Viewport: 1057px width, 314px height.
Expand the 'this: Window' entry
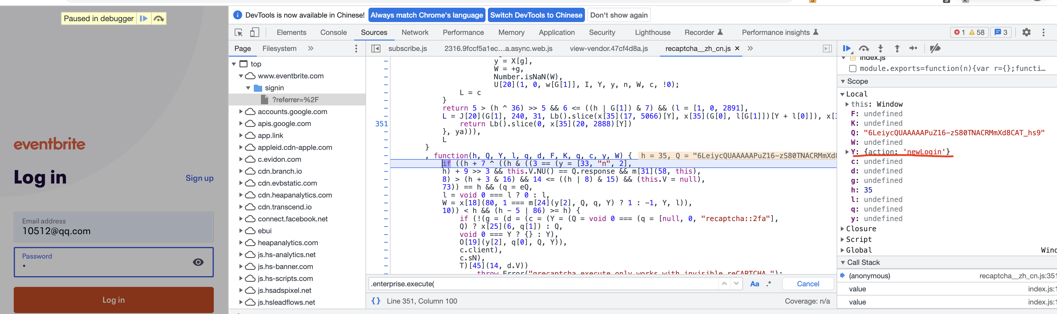[847, 104]
